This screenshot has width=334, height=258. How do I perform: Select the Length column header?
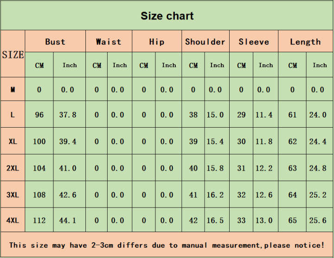tap(305, 42)
